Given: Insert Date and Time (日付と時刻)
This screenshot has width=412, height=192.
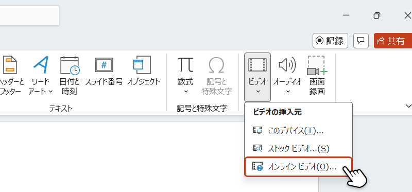Looking at the screenshot, I should point(70,75).
